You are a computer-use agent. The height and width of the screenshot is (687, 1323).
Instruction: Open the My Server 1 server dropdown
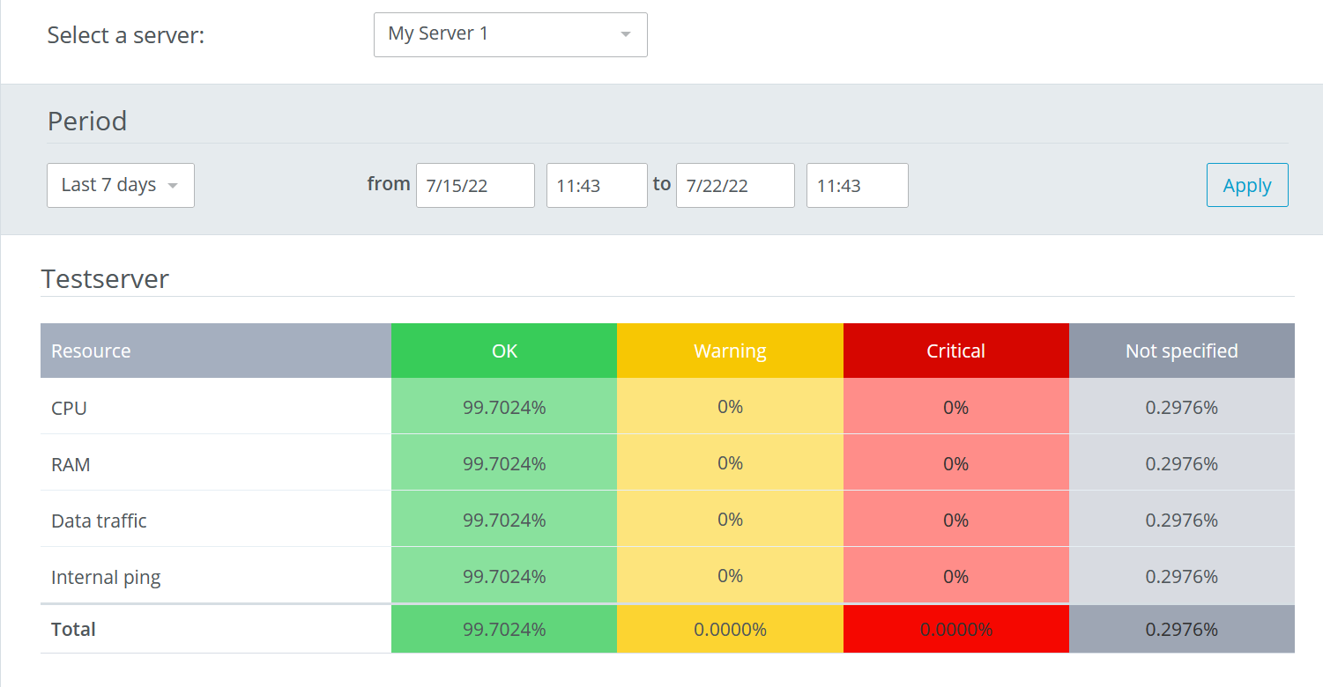[x=509, y=34]
